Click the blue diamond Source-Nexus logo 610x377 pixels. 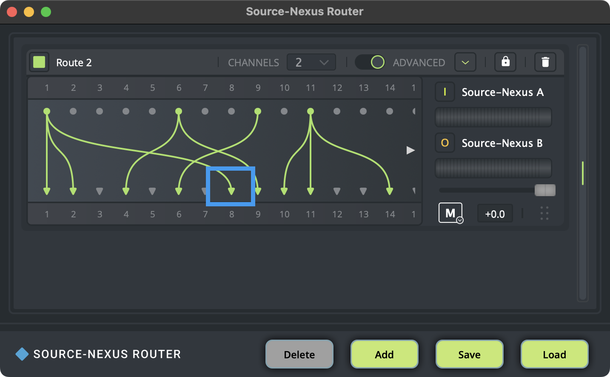[x=22, y=354]
